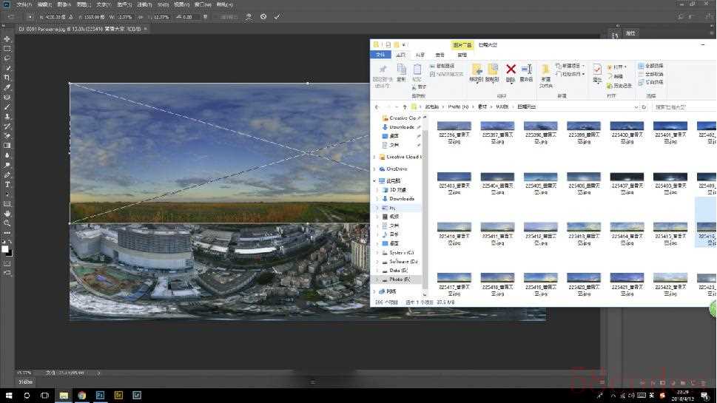Select the Crop tool
The image size is (717, 403).
tap(7, 78)
